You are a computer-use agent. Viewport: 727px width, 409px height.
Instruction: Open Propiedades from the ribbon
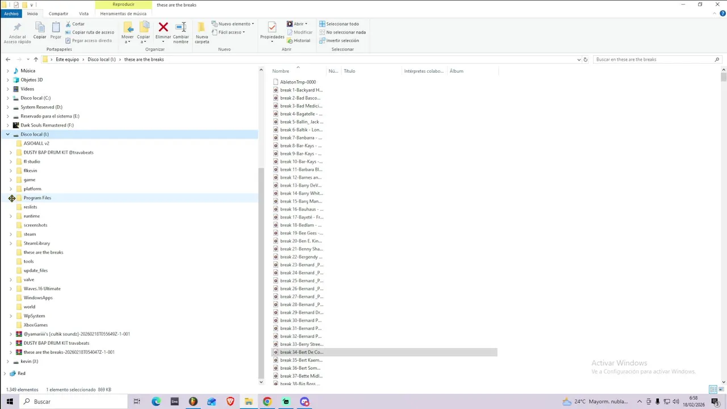(272, 31)
